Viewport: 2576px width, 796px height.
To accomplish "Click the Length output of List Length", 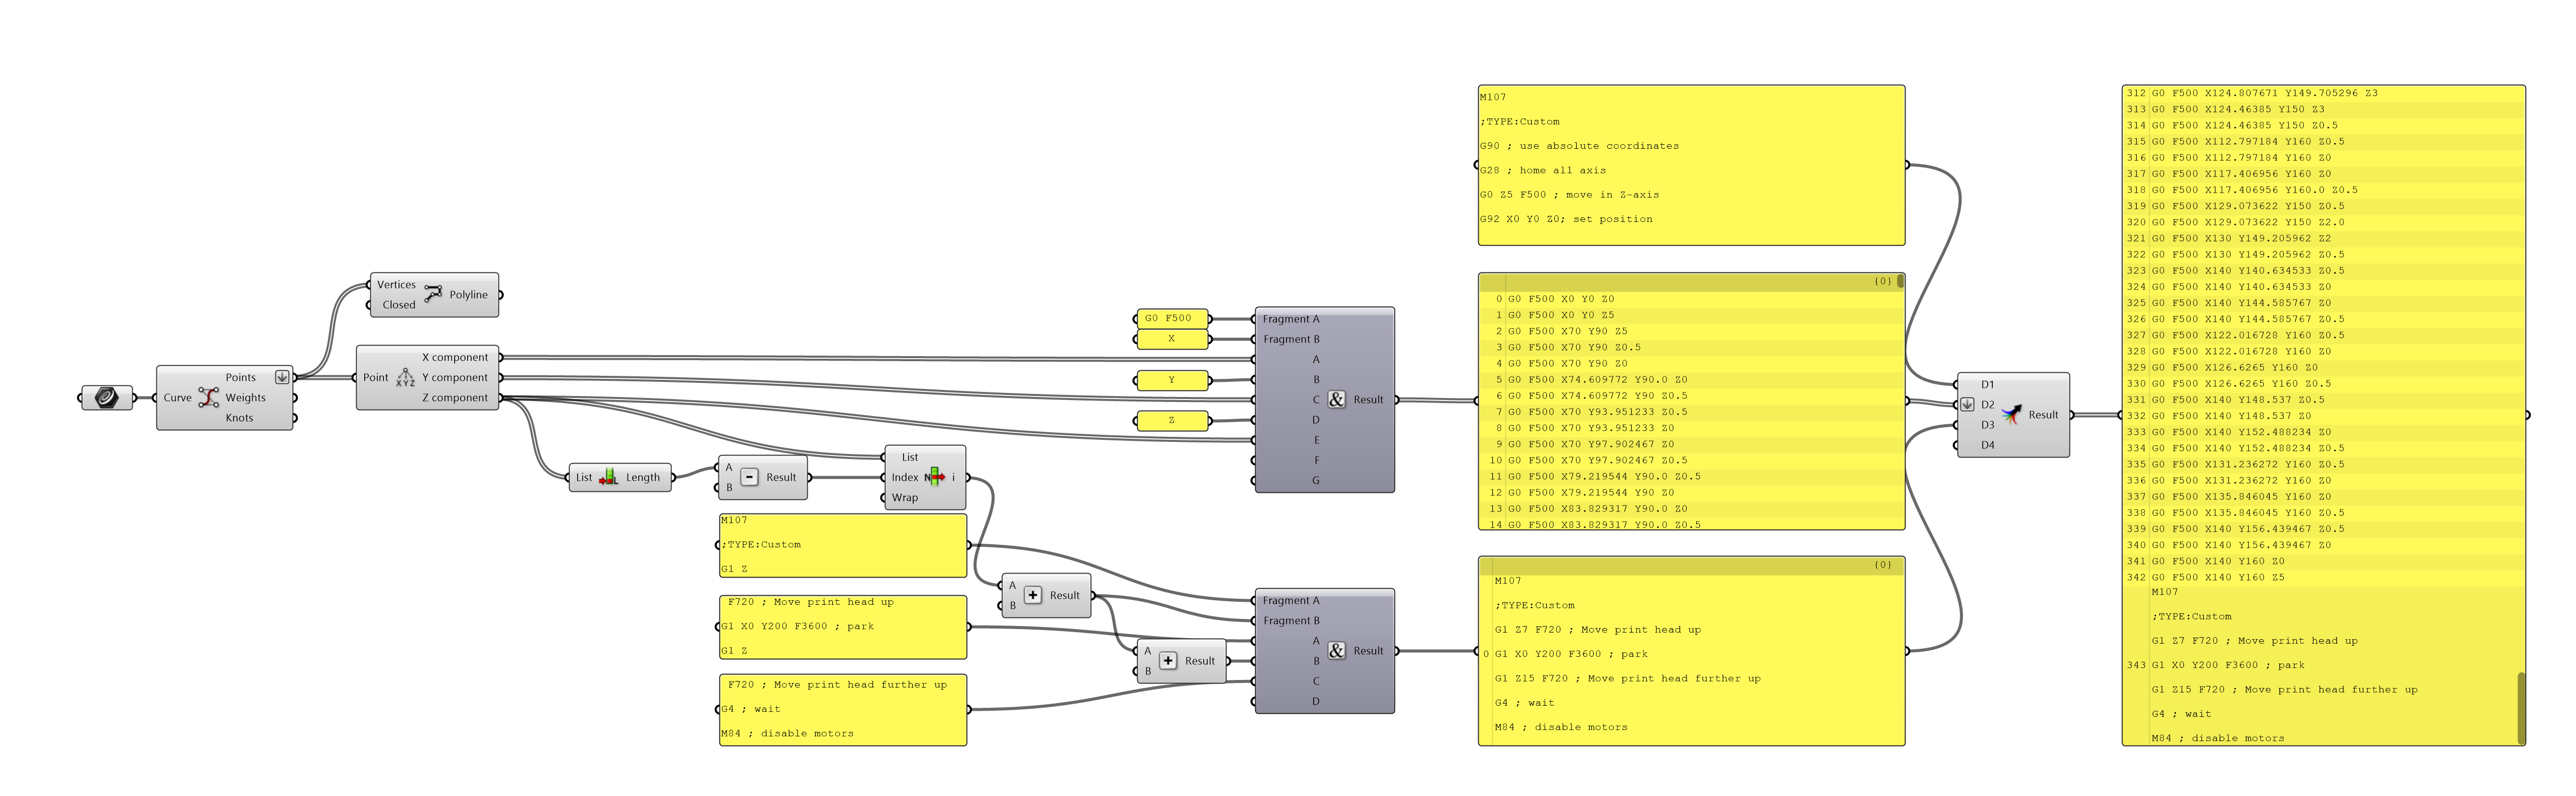I will coord(643,478).
